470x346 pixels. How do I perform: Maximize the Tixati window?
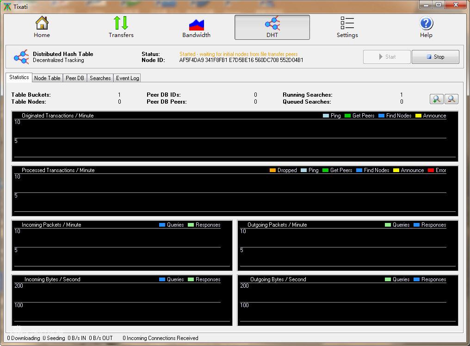click(x=439, y=5)
